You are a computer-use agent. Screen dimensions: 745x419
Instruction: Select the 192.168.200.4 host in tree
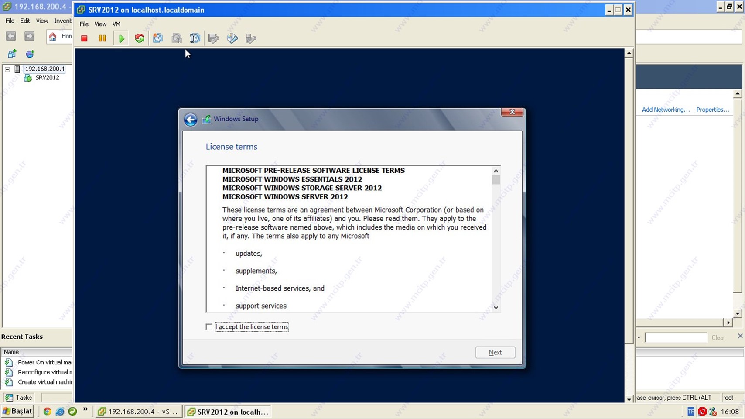(44, 69)
